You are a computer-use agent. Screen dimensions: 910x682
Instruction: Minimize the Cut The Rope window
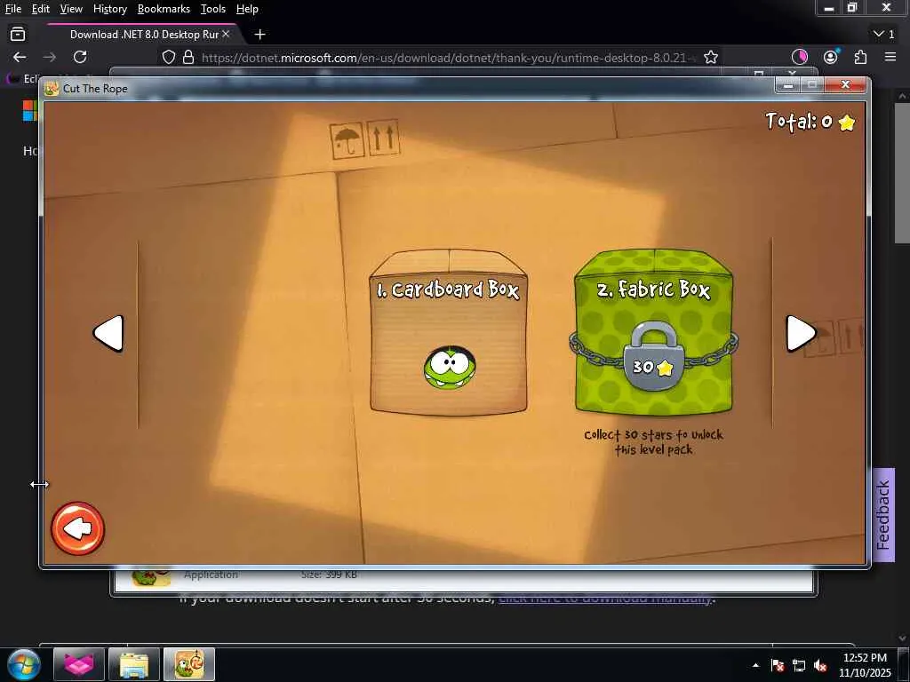787,85
